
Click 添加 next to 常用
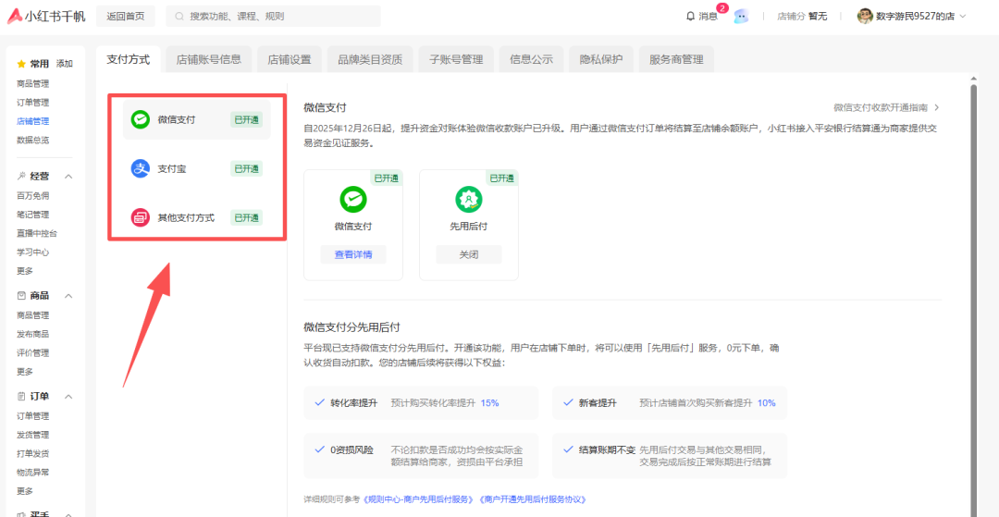coord(65,64)
